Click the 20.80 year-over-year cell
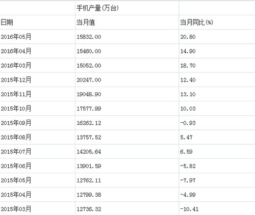The image size is (255, 215). tap(188, 37)
